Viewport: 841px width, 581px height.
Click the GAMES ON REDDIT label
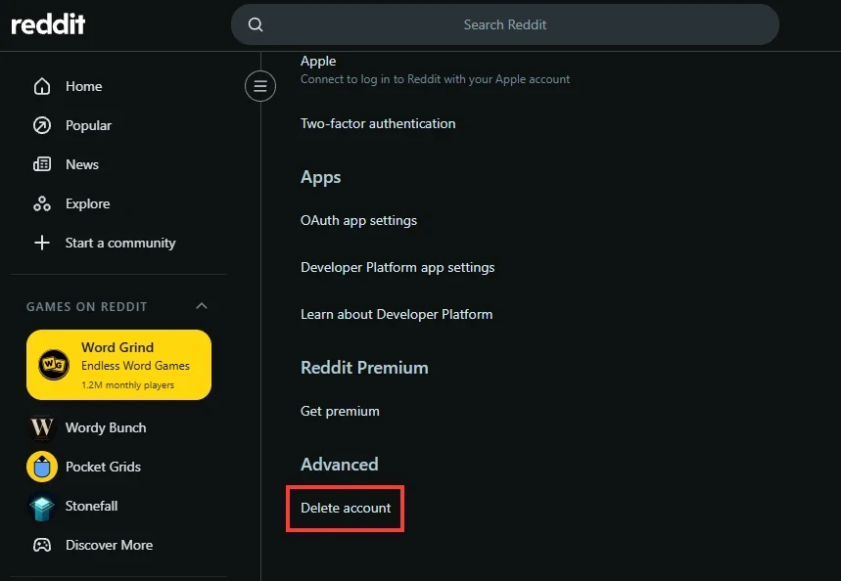(x=86, y=306)
